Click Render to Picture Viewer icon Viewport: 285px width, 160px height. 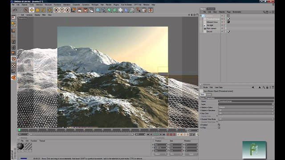(85, 10)
